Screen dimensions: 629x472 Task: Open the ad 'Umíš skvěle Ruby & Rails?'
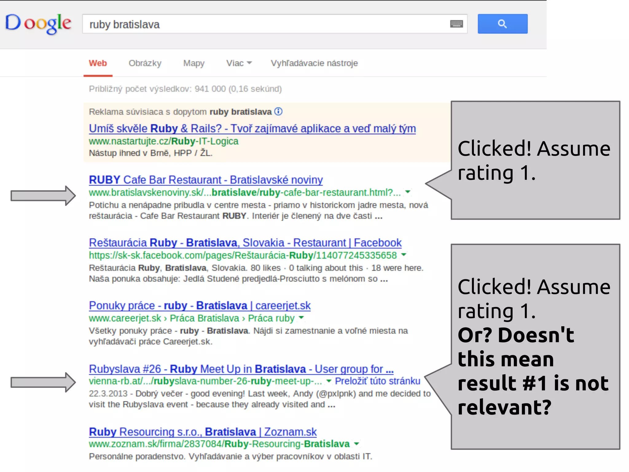pos(252,128)
